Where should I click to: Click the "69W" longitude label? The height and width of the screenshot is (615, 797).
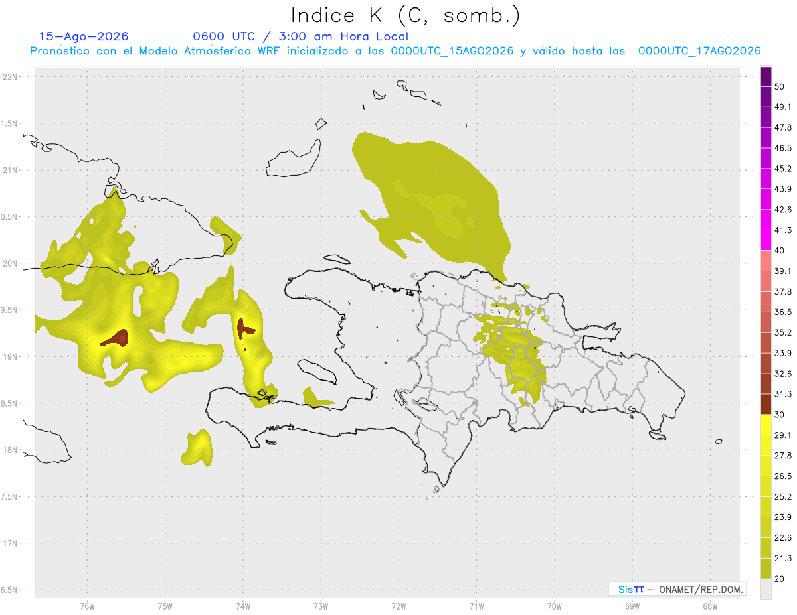[632, 606]
